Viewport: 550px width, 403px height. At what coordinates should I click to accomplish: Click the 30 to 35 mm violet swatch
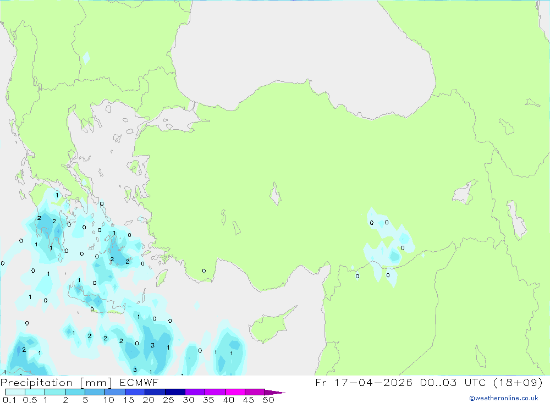(x=195, y=392)
